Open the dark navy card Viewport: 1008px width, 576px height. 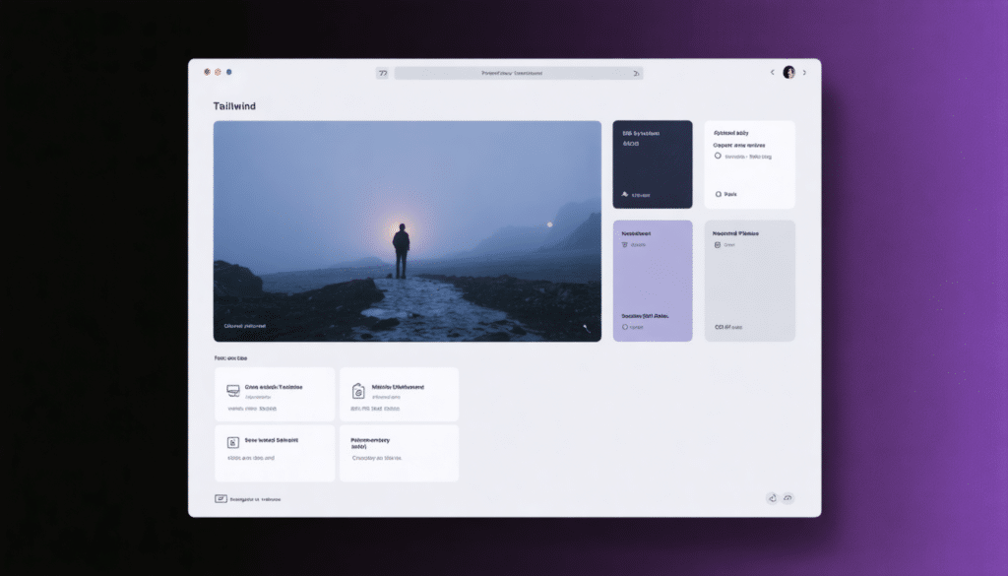(x=653, y=164)
